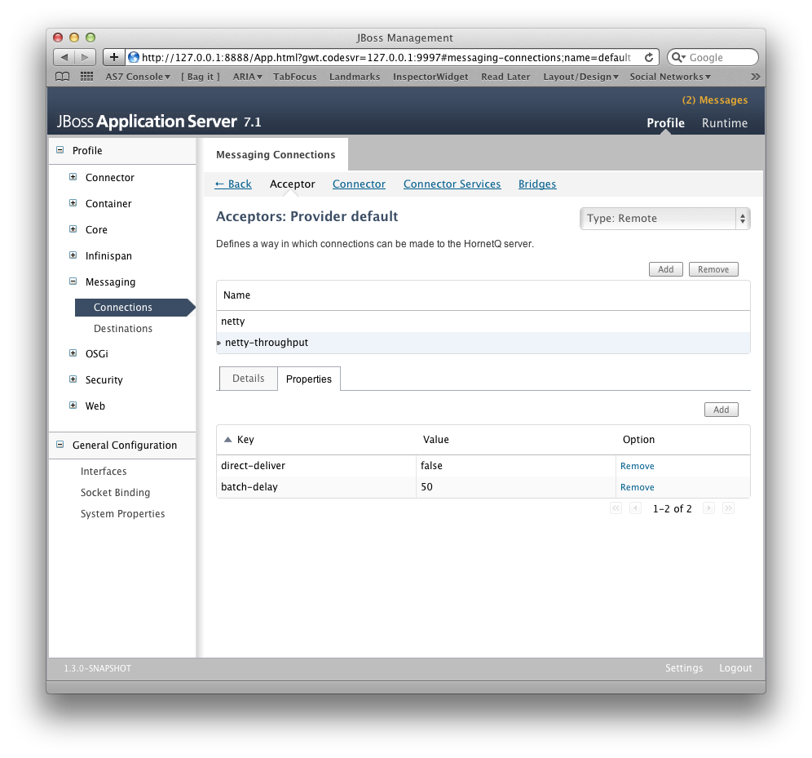Sort the properties by the Key column arrow

[x=227, y=439]
